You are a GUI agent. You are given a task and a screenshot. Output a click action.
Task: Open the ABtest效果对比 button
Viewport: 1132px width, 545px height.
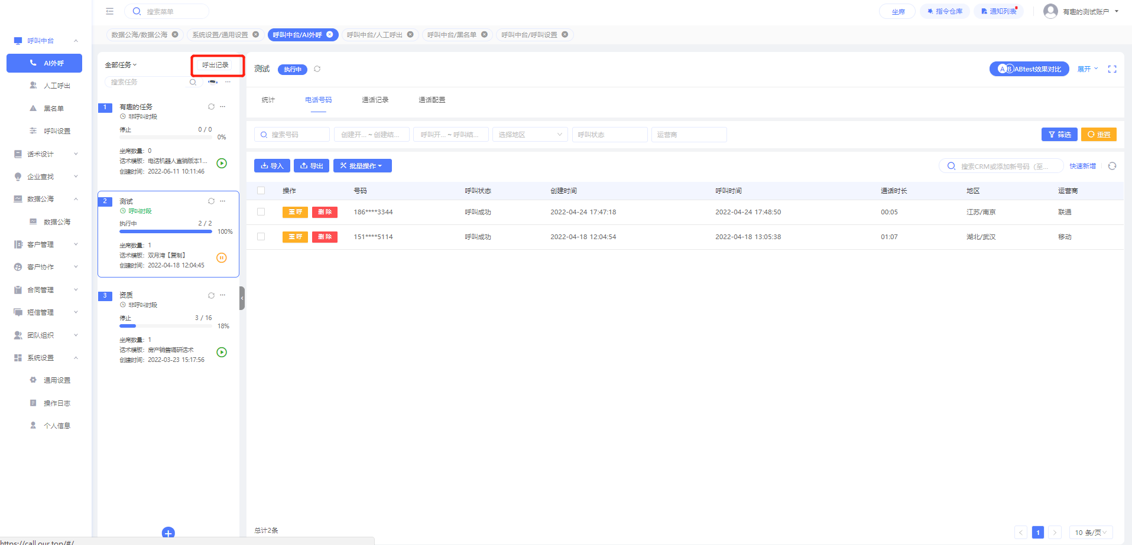point(1029,69)
